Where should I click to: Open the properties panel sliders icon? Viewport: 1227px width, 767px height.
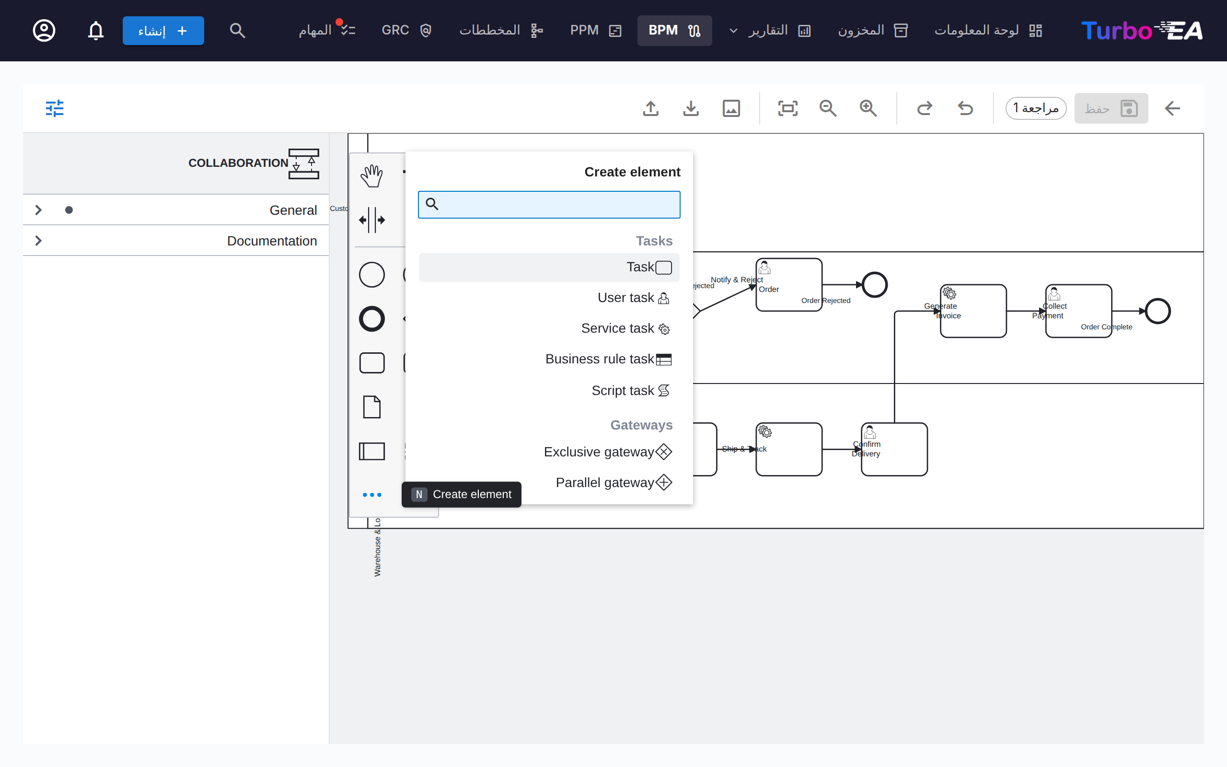(55, 108)
